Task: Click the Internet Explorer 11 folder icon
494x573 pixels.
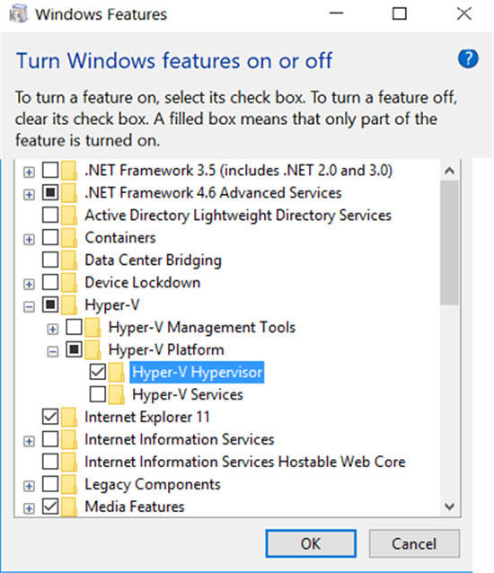Action: pos(69,418)
